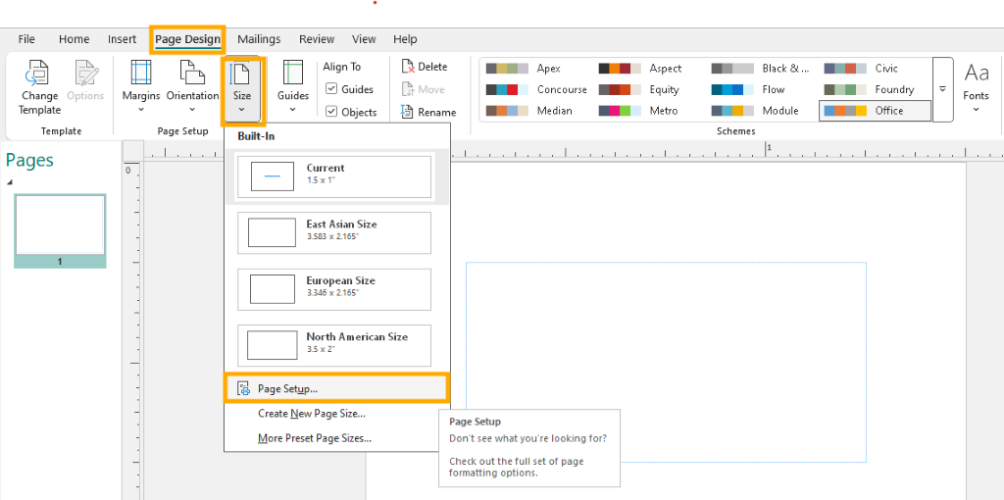1004x500 pixels.
Task: Apply the Office color scheme
Action: coord(875,111)
